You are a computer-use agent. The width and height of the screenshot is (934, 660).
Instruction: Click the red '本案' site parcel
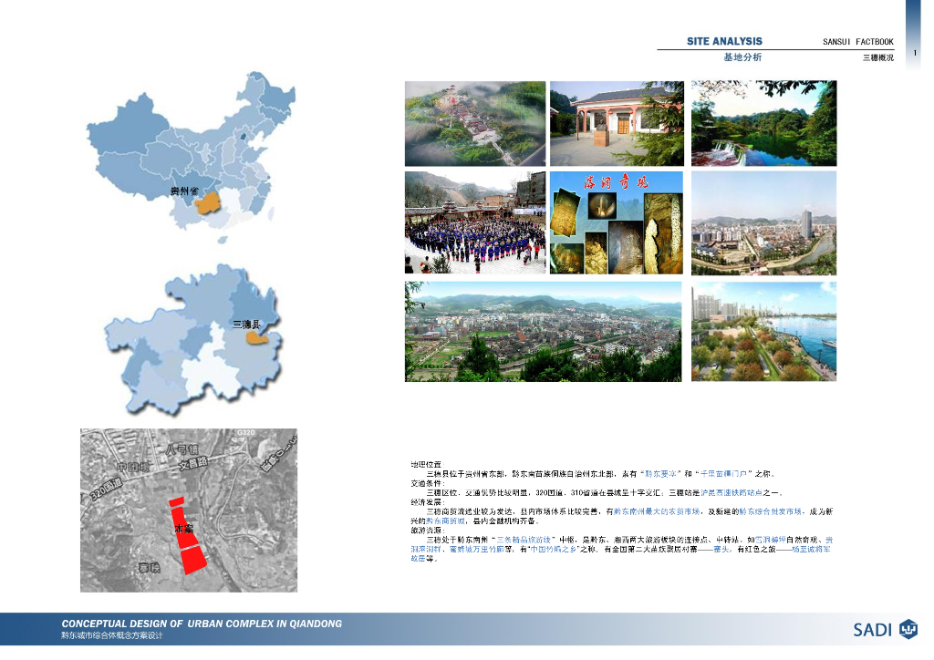187,536
